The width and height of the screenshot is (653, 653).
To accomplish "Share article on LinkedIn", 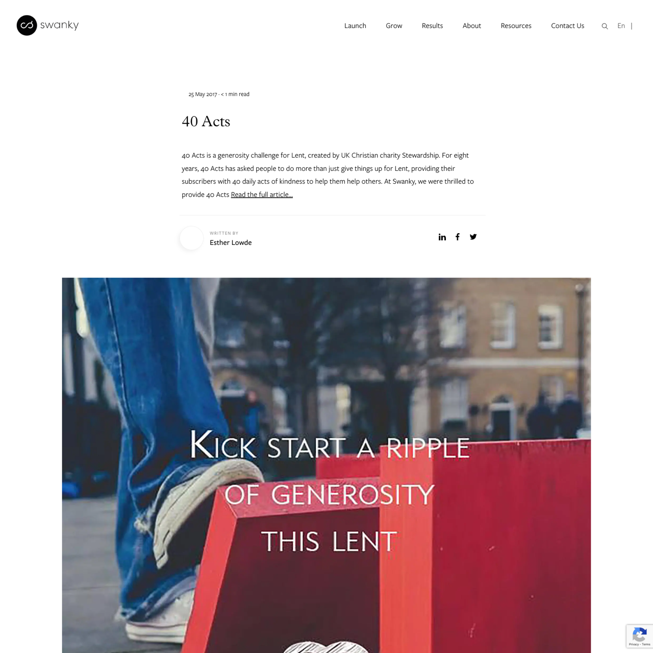I will coord(442,237).
